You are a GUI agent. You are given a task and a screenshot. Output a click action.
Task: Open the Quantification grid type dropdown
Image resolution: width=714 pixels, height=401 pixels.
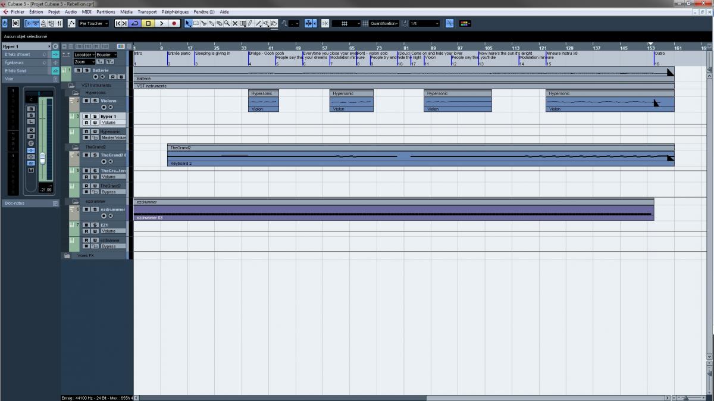click(384, 23)
